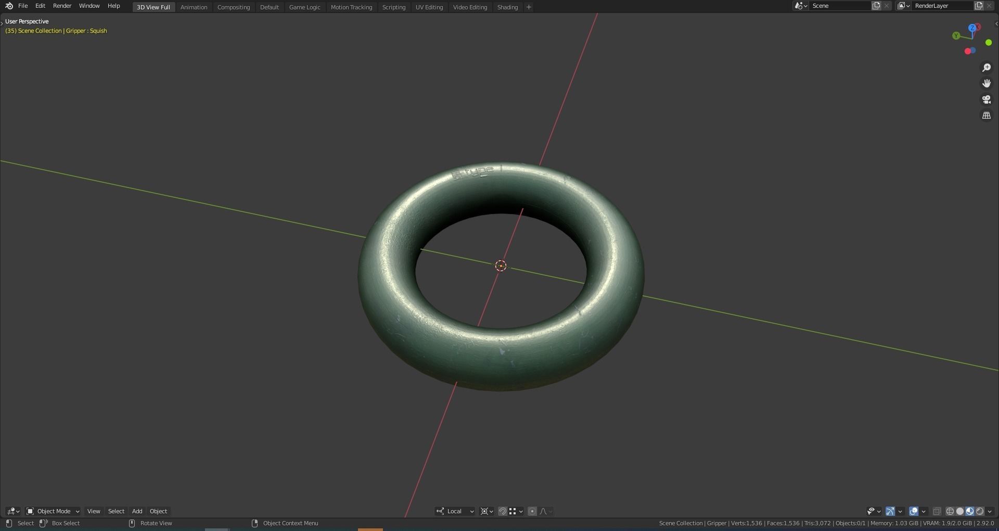Viewport: 999px width, 531px height.
Task: Switch to wireframe shading
Action: click(950, 511)
